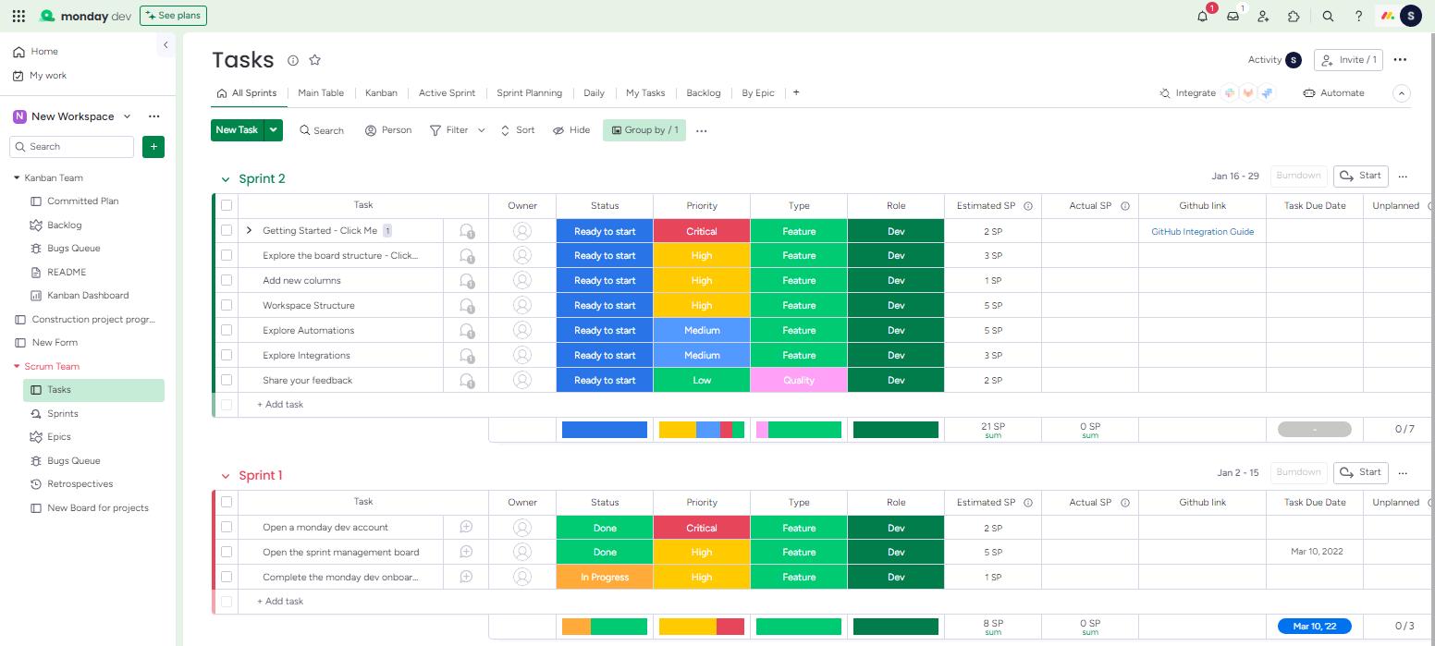Click the green add item plus button in sidebar
Image resolution: width=1435 pixels, height=646 pixels.
pos(153,146)
